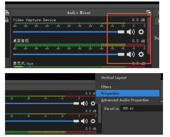Click the float icon on the left dock
This screenshot has width=170, height=137.
[x=7, y=13]
